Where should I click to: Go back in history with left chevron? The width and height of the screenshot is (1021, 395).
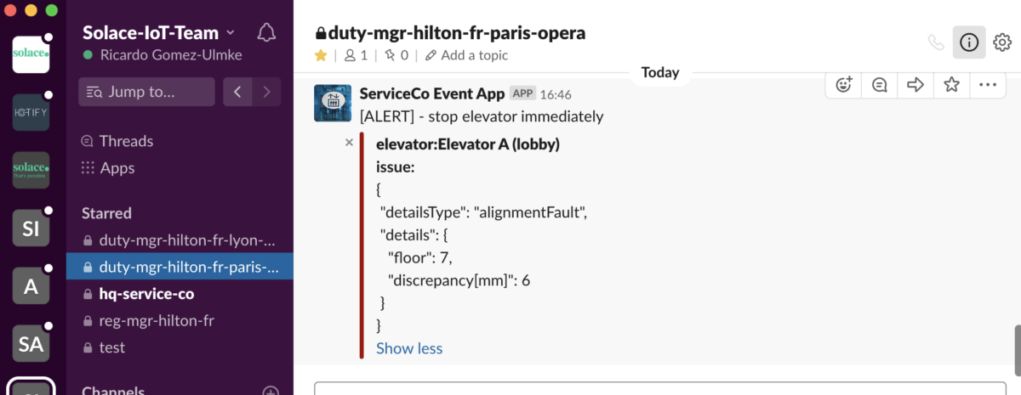tap(237, 92)
